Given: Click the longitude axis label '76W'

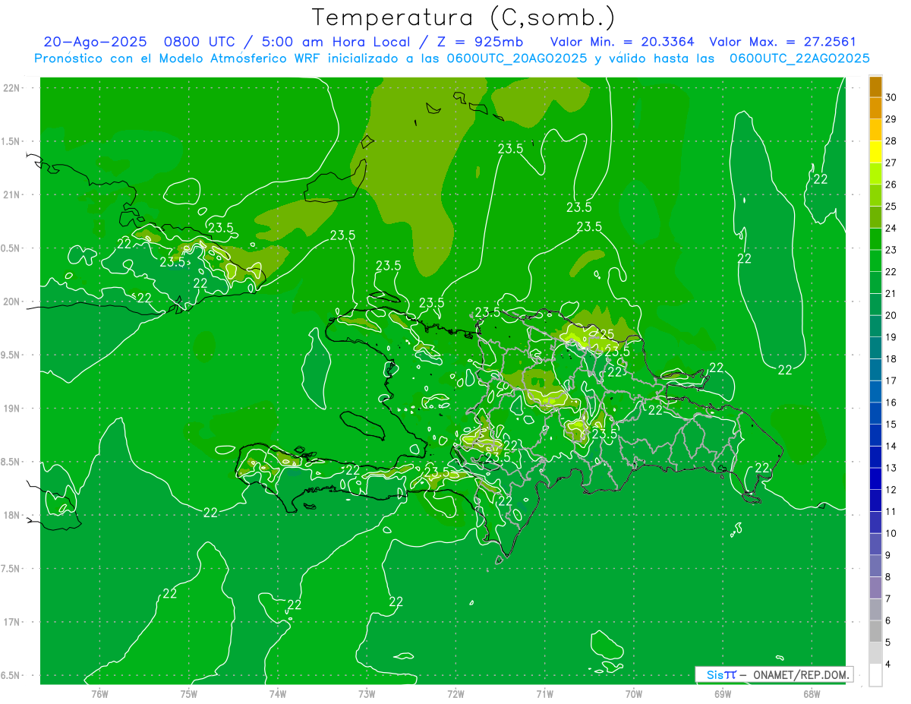Looking at the screenshot, I should pyautogui.click(x=99, y=693).
